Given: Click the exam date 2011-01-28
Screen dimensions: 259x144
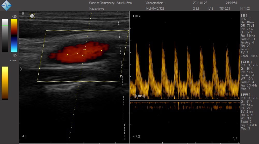Looking at the screenshot, I should 200,3.
